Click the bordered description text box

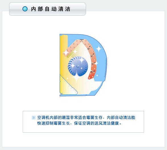click(x=83, y=122)
